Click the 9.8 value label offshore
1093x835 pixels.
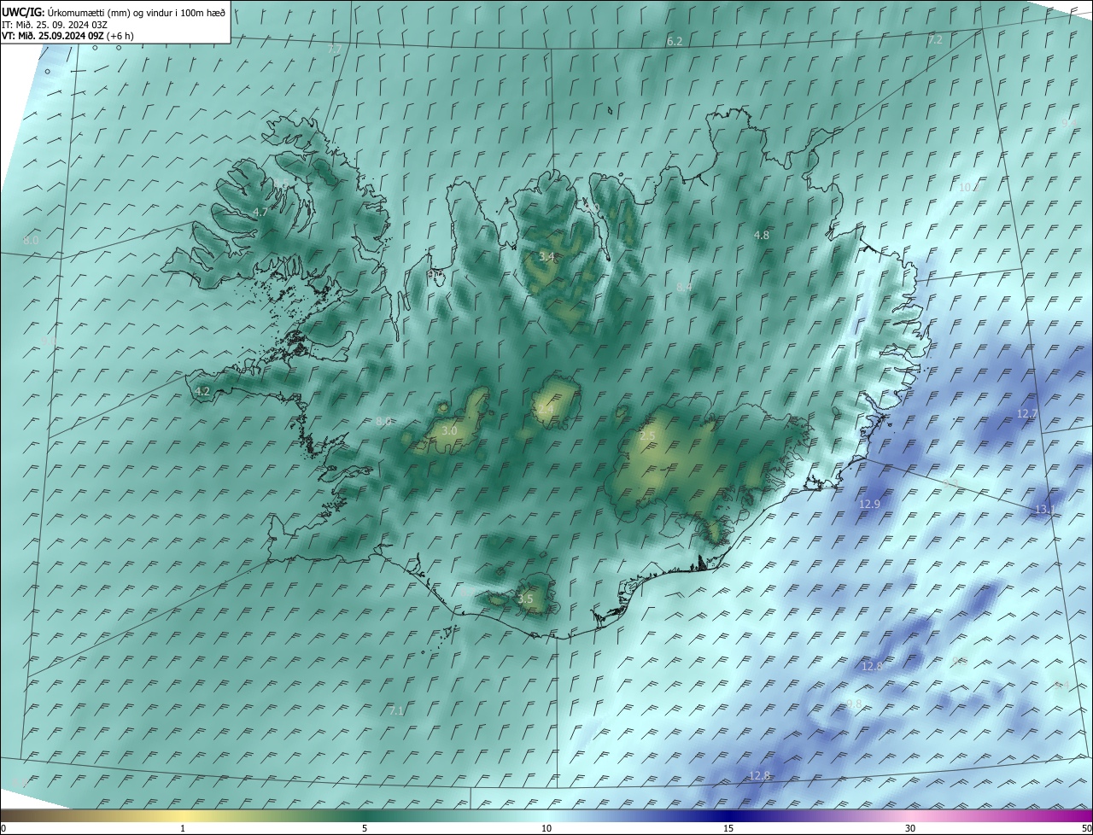[x=854, y=704]
